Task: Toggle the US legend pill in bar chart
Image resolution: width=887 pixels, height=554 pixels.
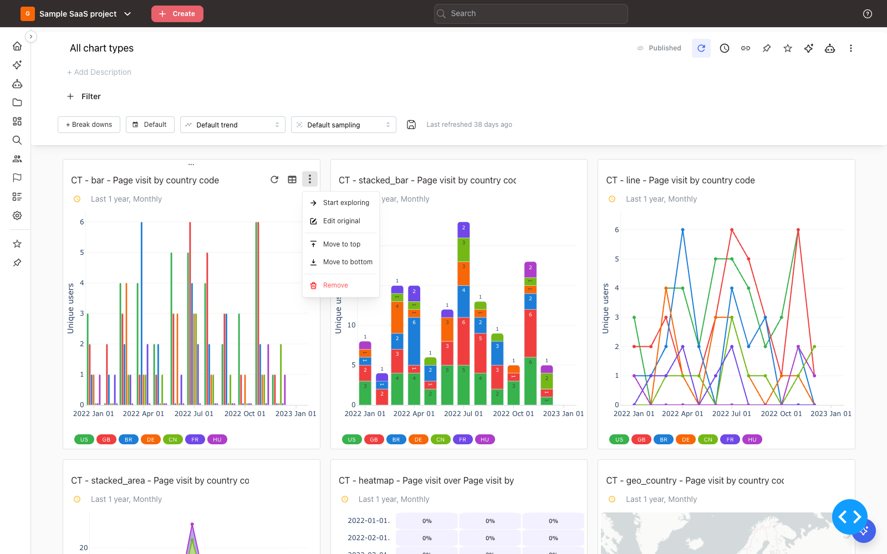Action: pyautogui.click(x=84, y=439)
